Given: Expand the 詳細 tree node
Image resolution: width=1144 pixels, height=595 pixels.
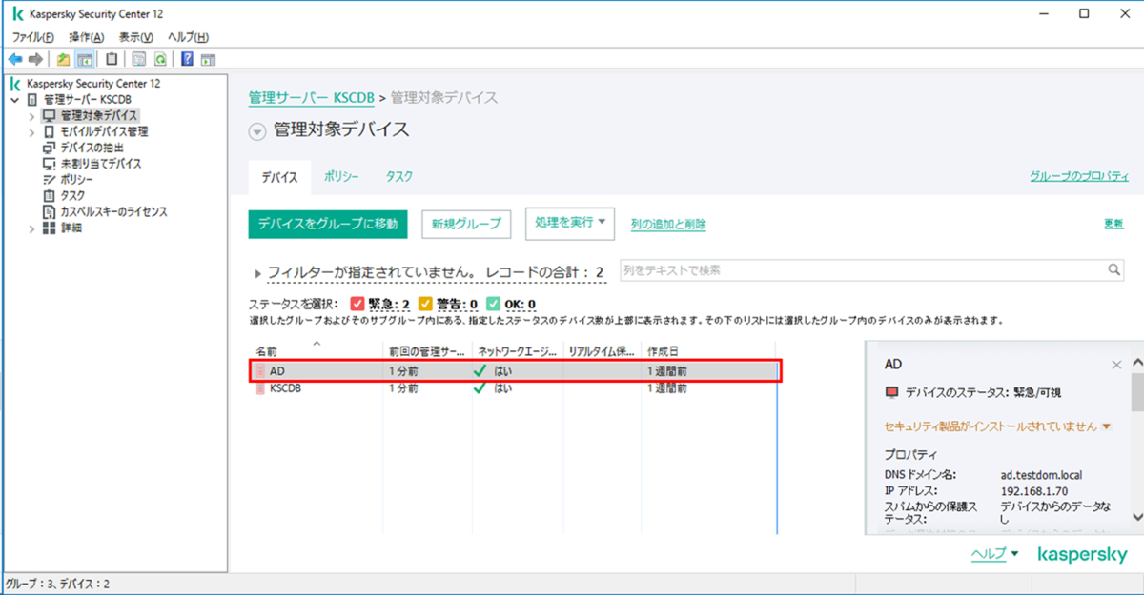Looking at the screenshot, I should click(x=32, y=228).
